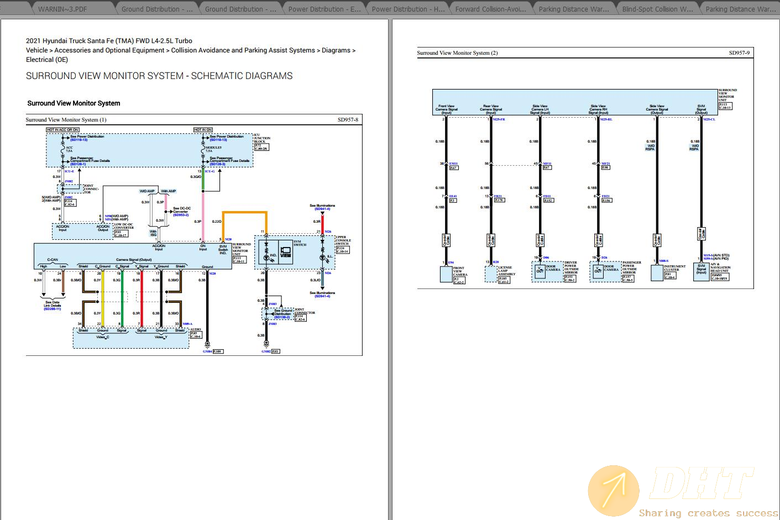Select the R28 license lamp connector
Screen dimensions: 780x520
(x=496, y=262)
